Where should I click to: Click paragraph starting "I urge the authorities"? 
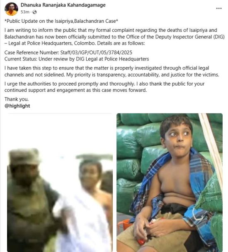pyautogui.click(x=104, y=87)
